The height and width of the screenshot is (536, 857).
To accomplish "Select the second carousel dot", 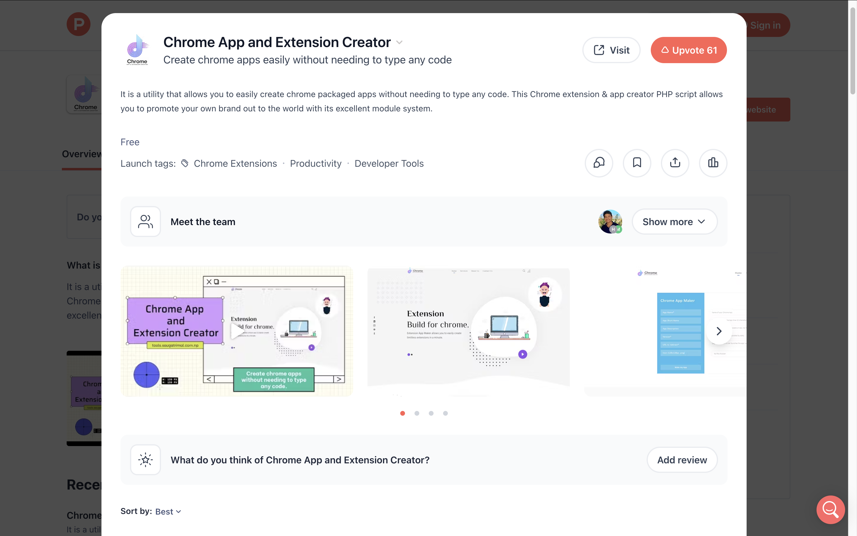I will (417, 413).
